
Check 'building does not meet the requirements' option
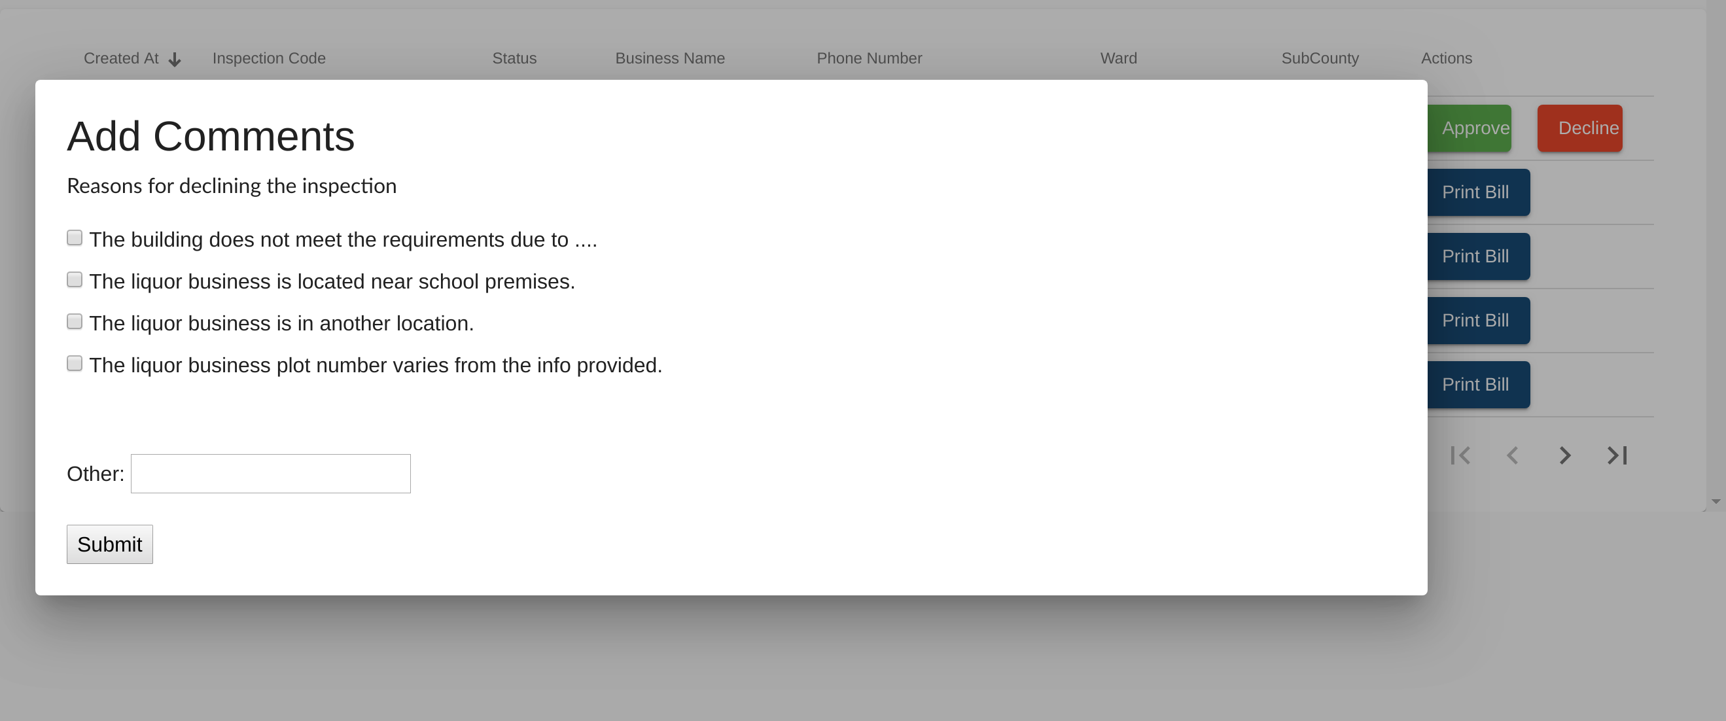point(75,238)
